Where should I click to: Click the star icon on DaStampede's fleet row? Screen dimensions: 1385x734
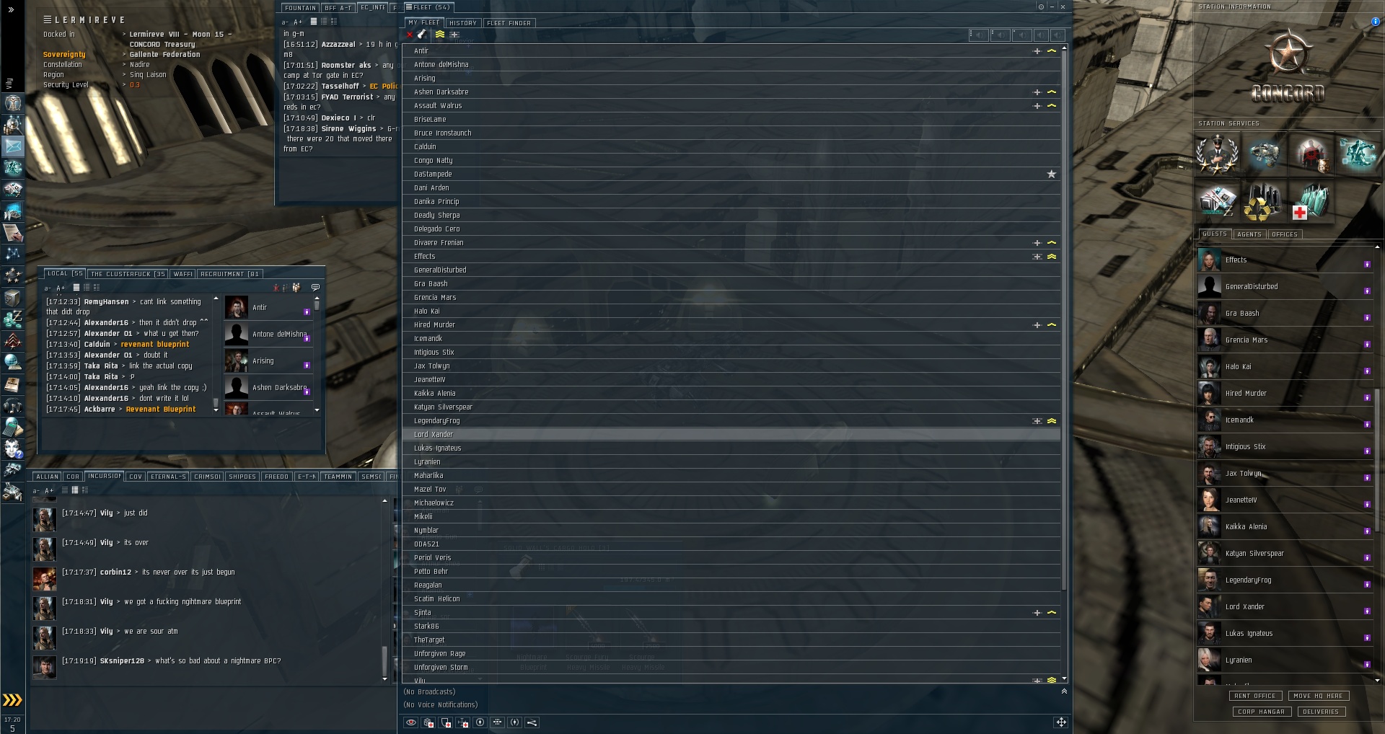[1052, 174]
